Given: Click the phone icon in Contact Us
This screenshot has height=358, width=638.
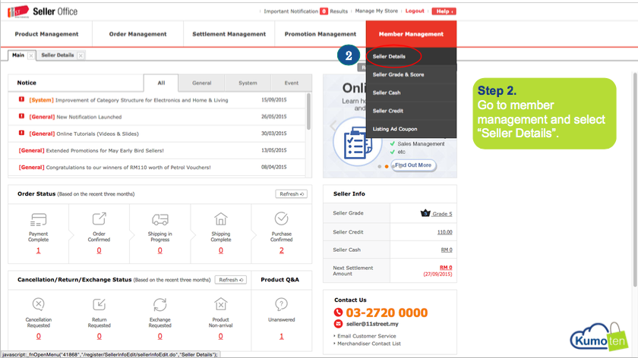Looking at the screenshot, I should tap(338, 312).
